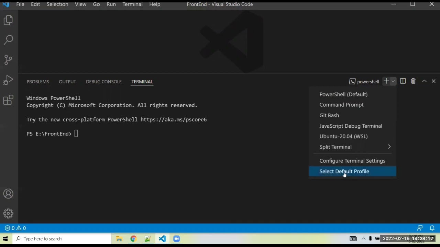Close the terminal panel
Image resolution: width=440 pixels, height=247 pixels.
[433, 81]
